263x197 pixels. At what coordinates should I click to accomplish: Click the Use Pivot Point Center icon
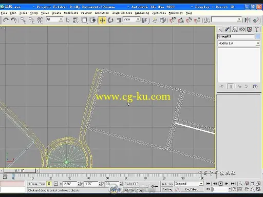pyautogui.click(x=145, y=20)
